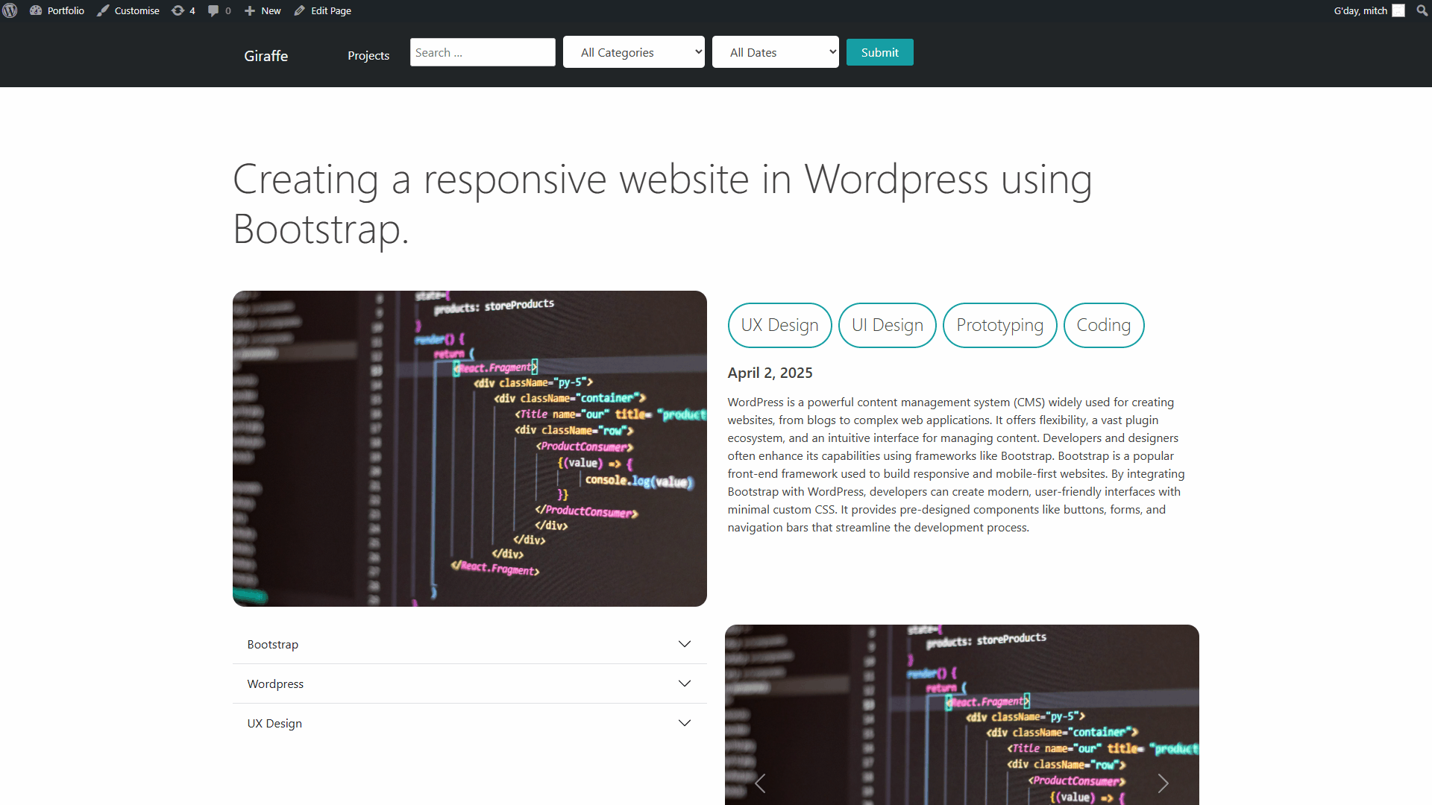Viewport: 1432px width, 805px height.
Task: Open the All Categories dropdown
Action: click(x=634, y=52)
